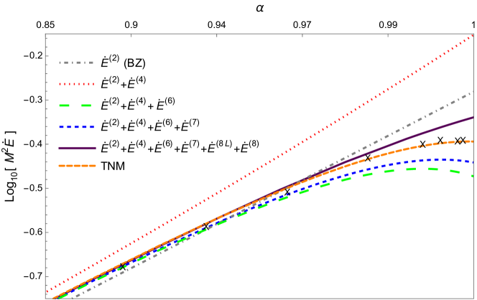The image size is (477, 300).
Task: Click the second major tick on top axis
Action: click(x=216, y=34)
